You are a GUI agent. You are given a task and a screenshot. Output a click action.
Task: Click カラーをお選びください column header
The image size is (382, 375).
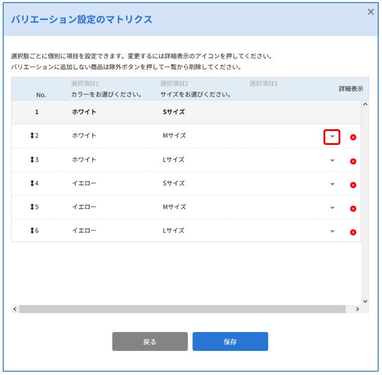106,94
